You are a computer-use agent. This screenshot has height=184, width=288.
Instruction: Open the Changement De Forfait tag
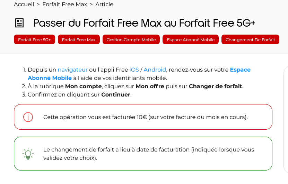click(250, 40)
